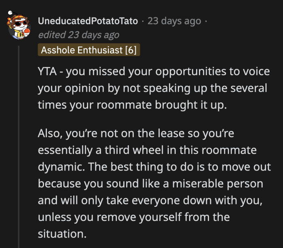Click the line "unless you remove yourself from the"
Screen dimensions: 283x248
click(134, 217)
